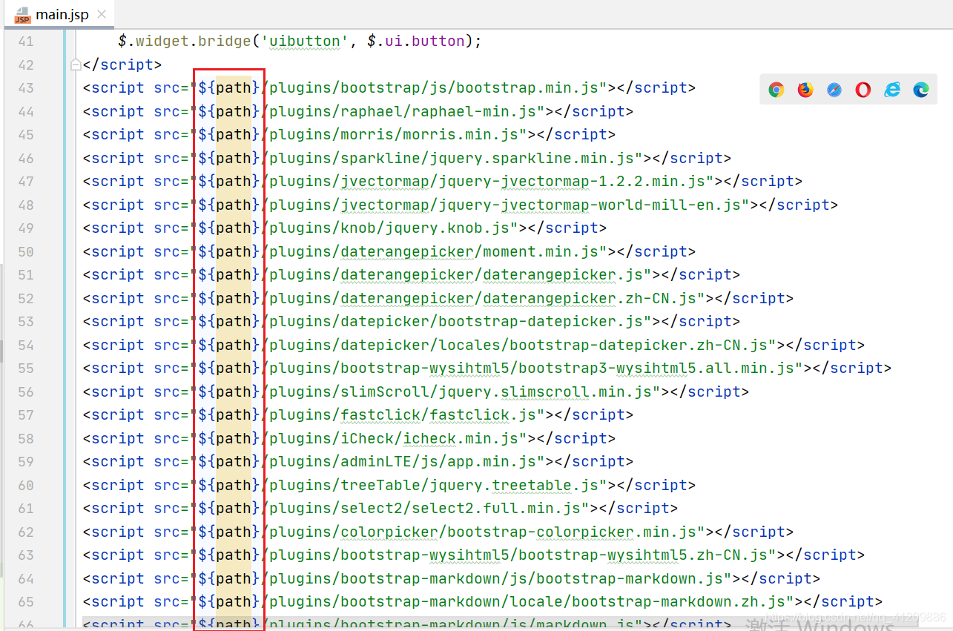The height and width of the screenshot is (631, 953).
Task: Collapse the script block fold at line 42
Action: [75, 65]
